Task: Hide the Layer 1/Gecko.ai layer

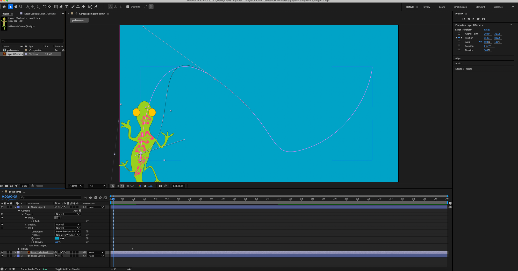Action: click(x=2, y=252)
